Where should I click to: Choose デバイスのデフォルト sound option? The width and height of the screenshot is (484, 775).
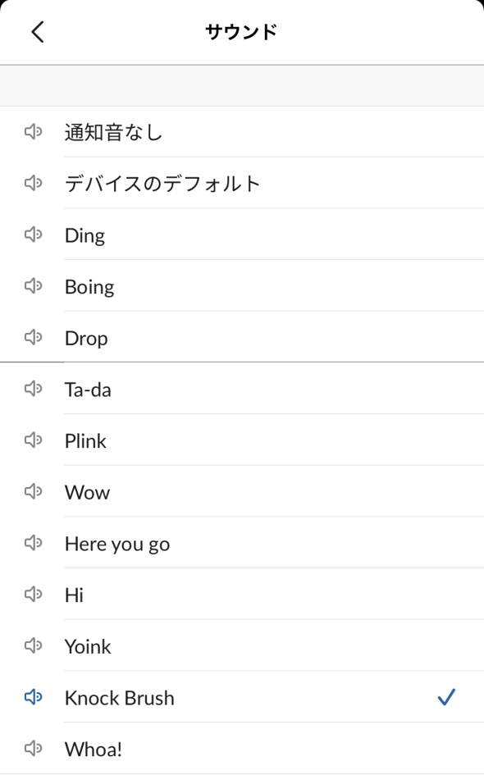(242, 183)
